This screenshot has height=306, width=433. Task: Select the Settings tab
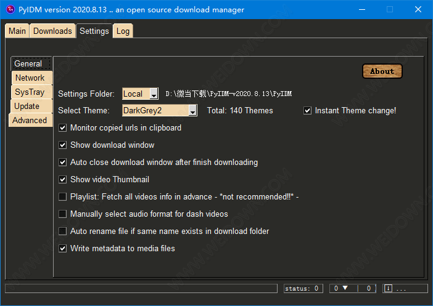[x=94, y=31]
